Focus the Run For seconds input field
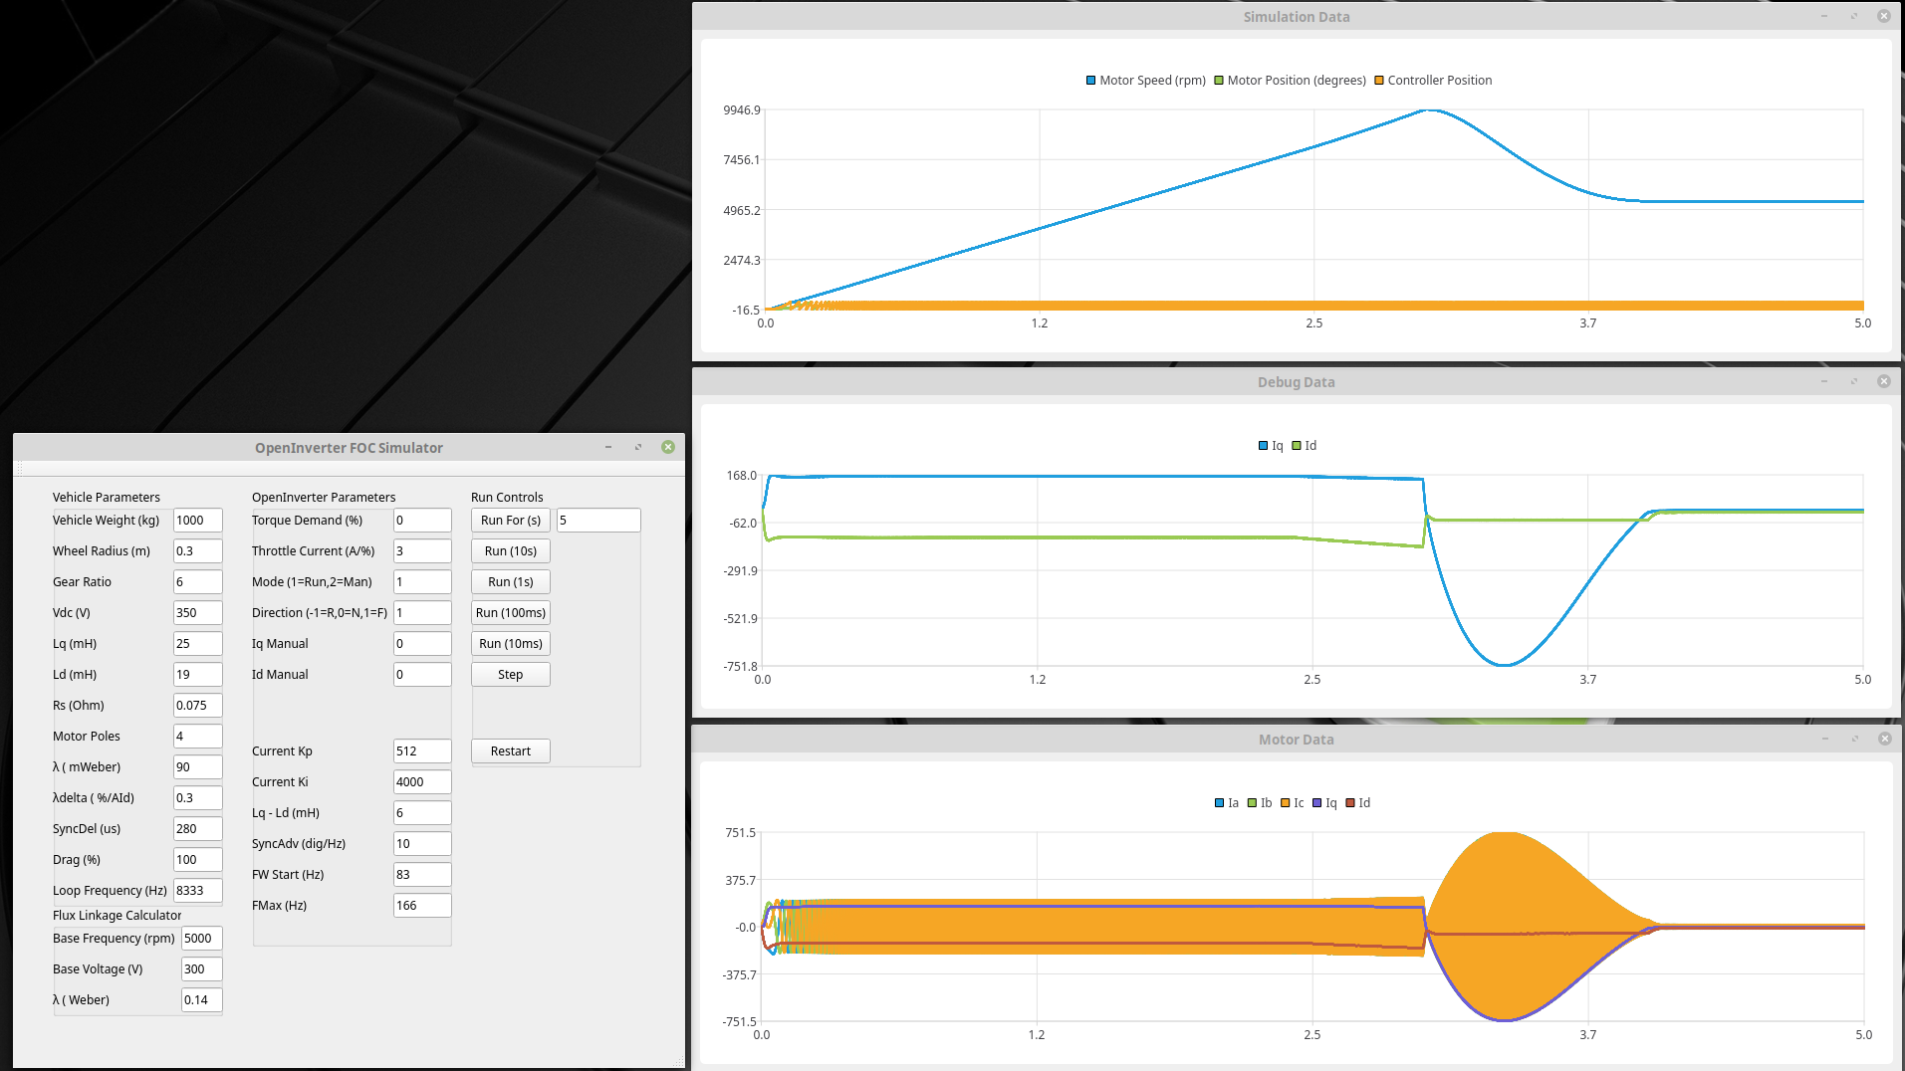 [x=597, y=521]
